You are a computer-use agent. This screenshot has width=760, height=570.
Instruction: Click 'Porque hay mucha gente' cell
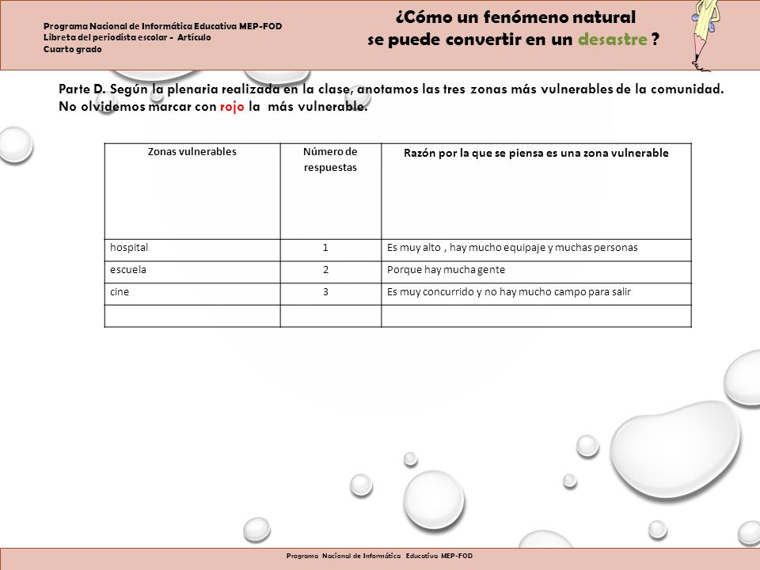[536, 272]
